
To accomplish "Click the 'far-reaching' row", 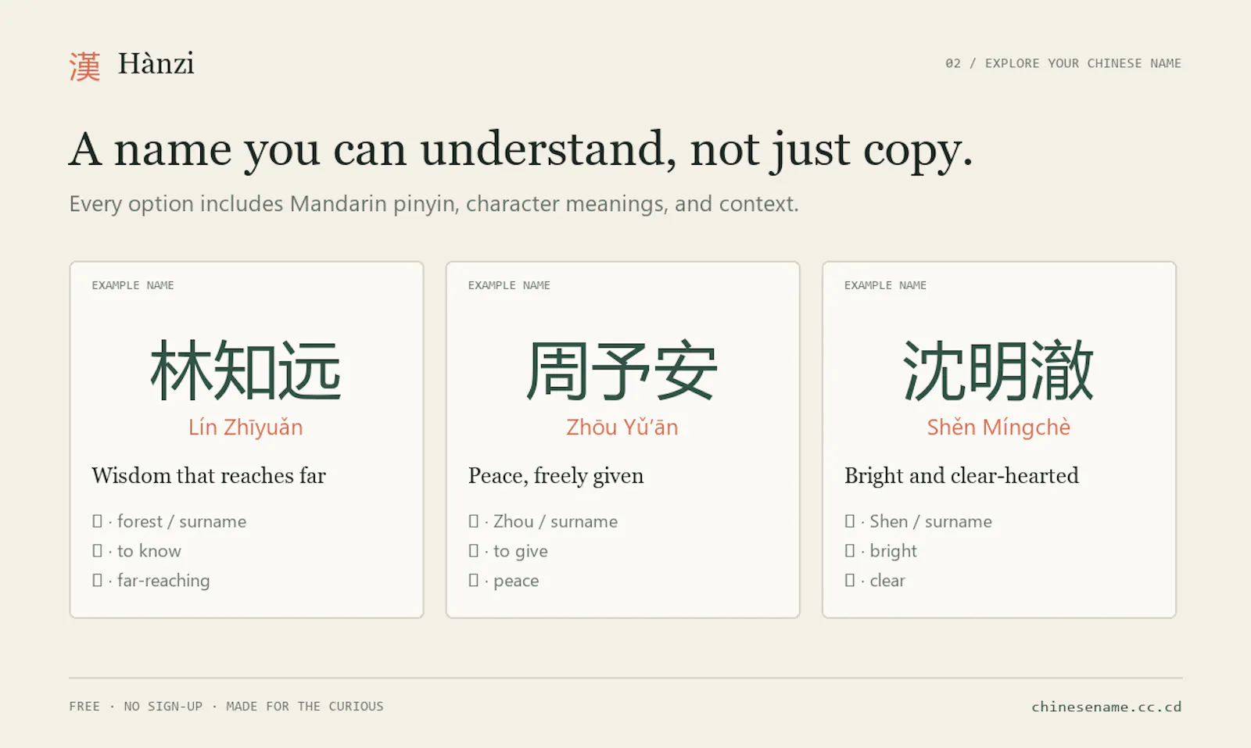I will point(151,581).
